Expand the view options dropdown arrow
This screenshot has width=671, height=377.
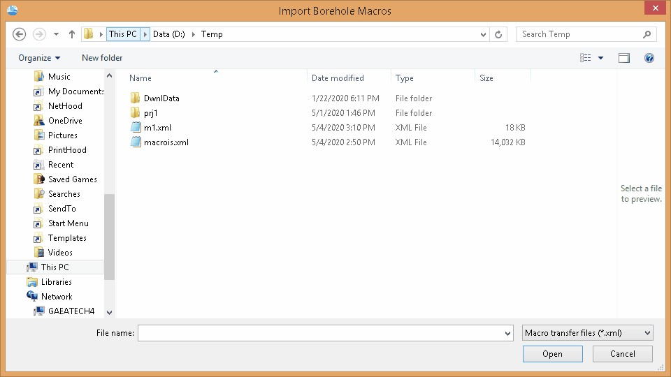click(601, 58)
